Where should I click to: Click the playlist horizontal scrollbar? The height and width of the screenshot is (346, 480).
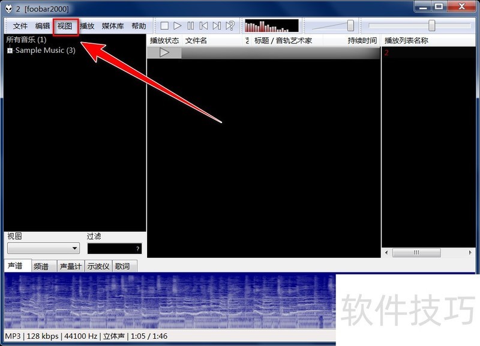(417, 253)
